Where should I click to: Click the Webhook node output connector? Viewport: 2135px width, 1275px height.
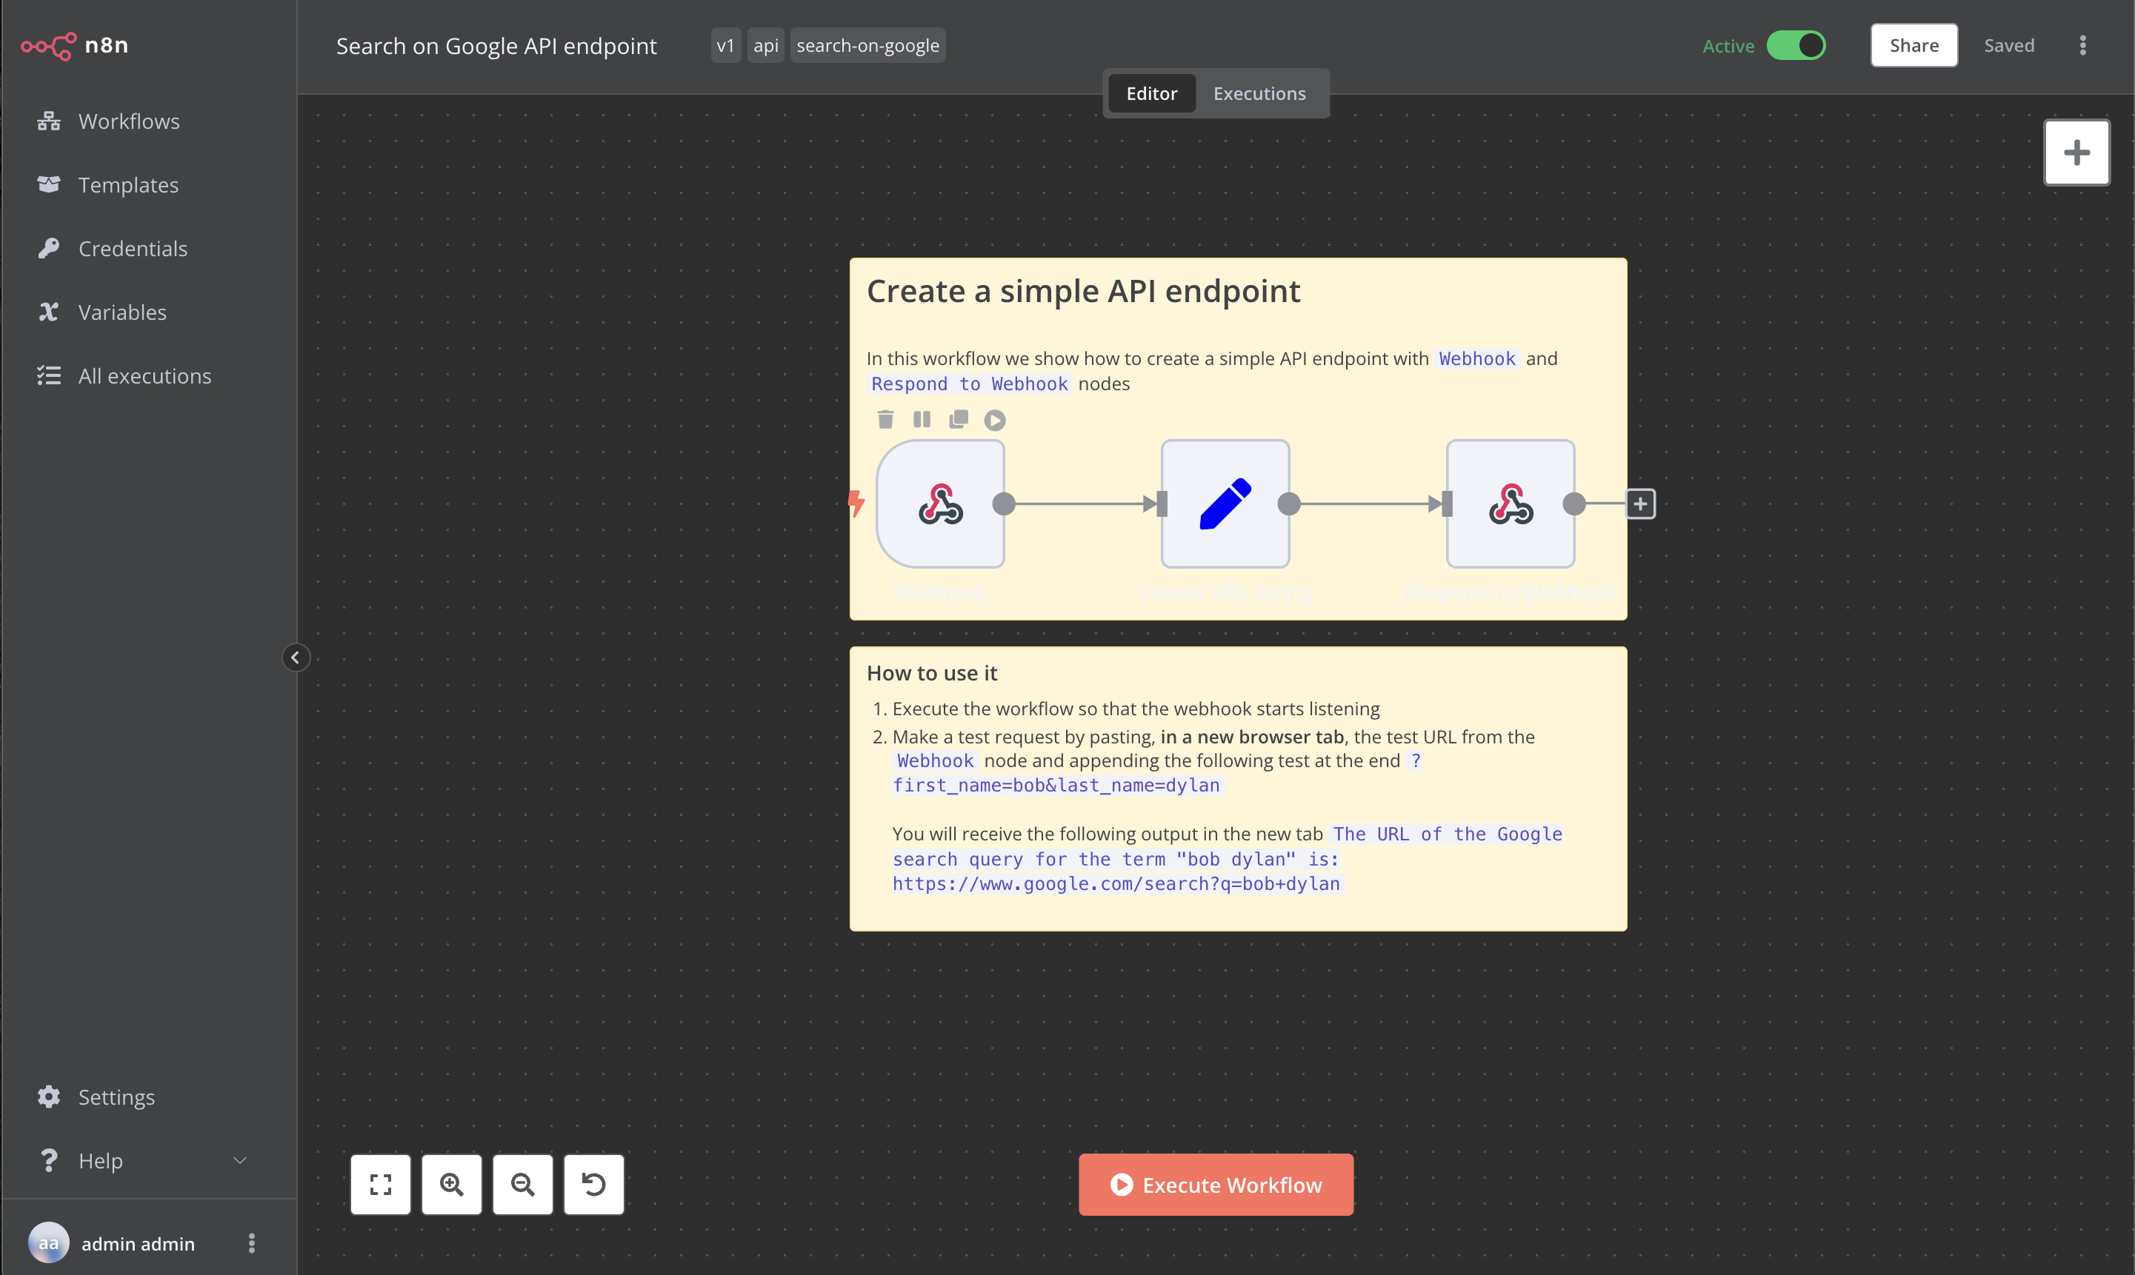[x=1004, y=504]
